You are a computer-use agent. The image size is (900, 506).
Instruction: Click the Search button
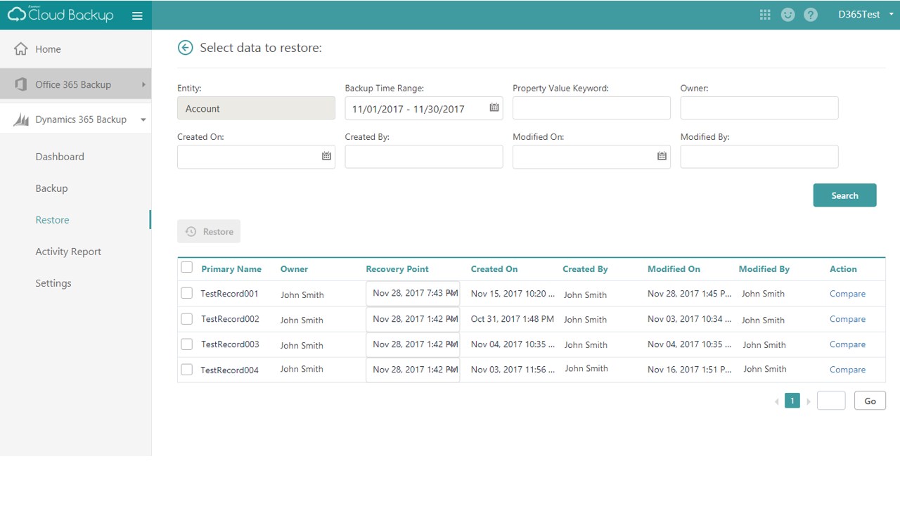[844, 195]
